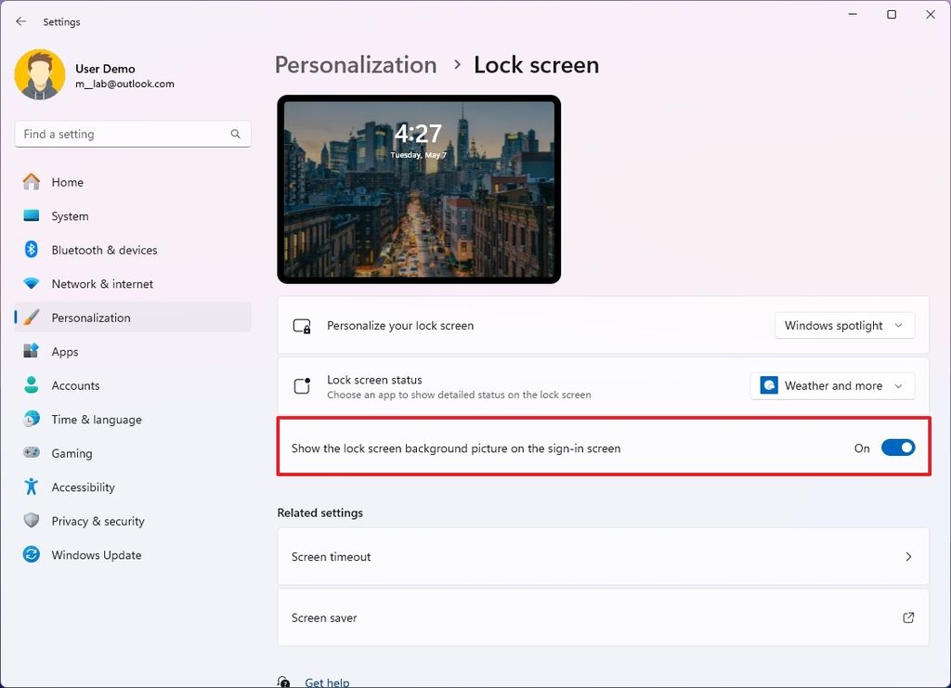Viewport: 951px width, 688px height.
Task: Expand the Weather and more dropdown
Action: tap(831, 385)
